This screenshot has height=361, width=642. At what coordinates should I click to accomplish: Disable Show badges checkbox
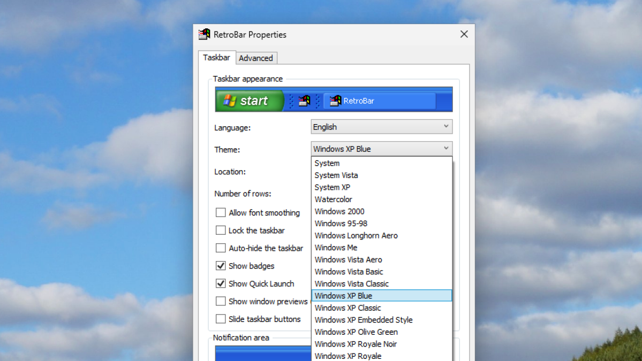click(221, 266)
